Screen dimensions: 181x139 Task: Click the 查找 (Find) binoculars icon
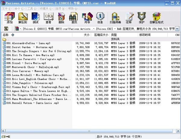[74, 18]
